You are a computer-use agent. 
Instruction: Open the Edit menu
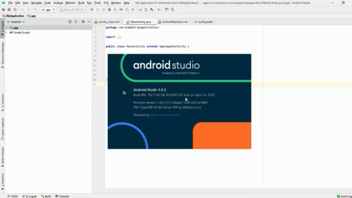(18, 3)
